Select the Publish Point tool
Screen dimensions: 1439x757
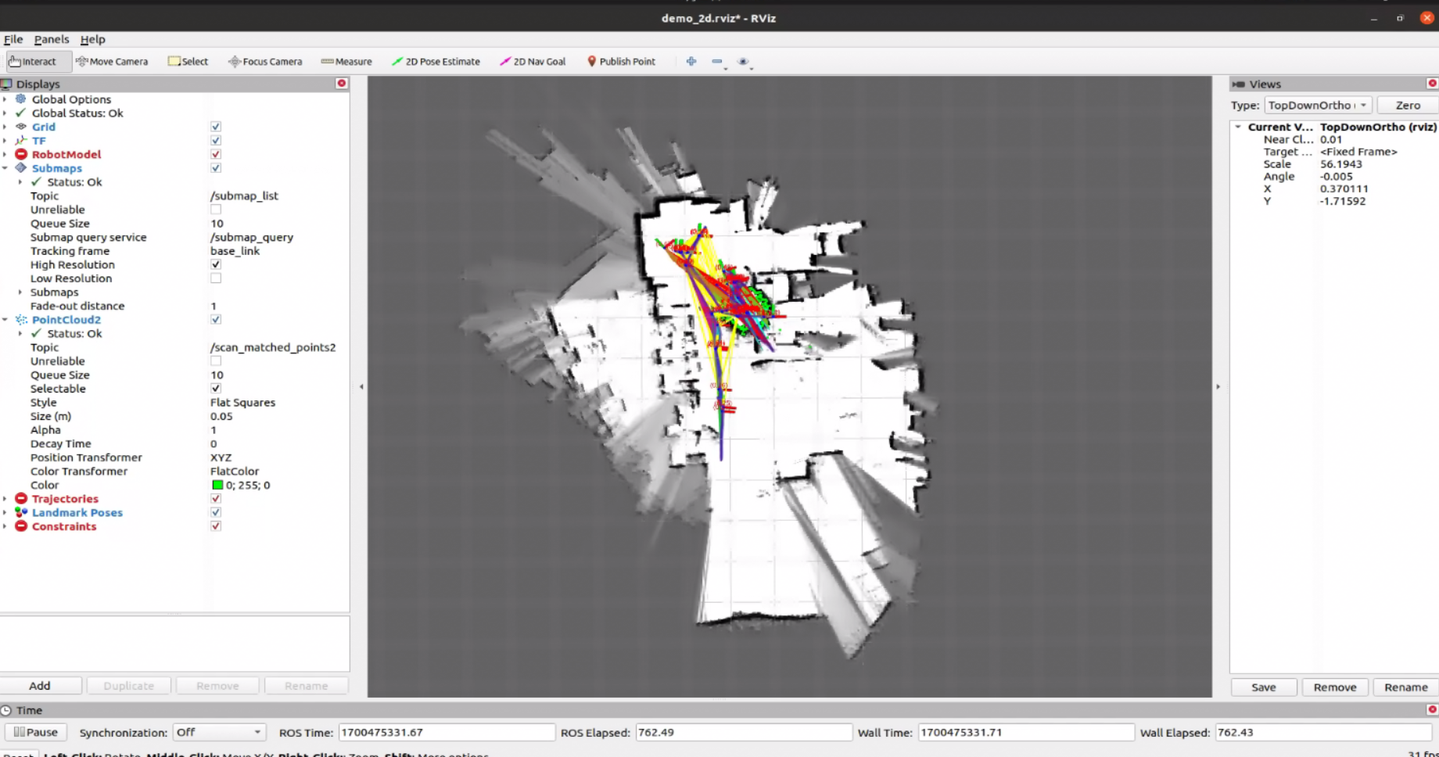(621, 62)
